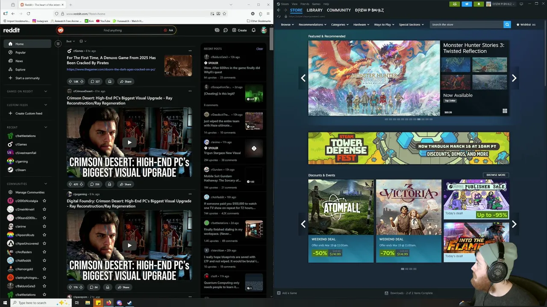Collapse Reddit sidebar with hamburger button
This screenshot has height=307, width=547.
click(x=58, y=43)
